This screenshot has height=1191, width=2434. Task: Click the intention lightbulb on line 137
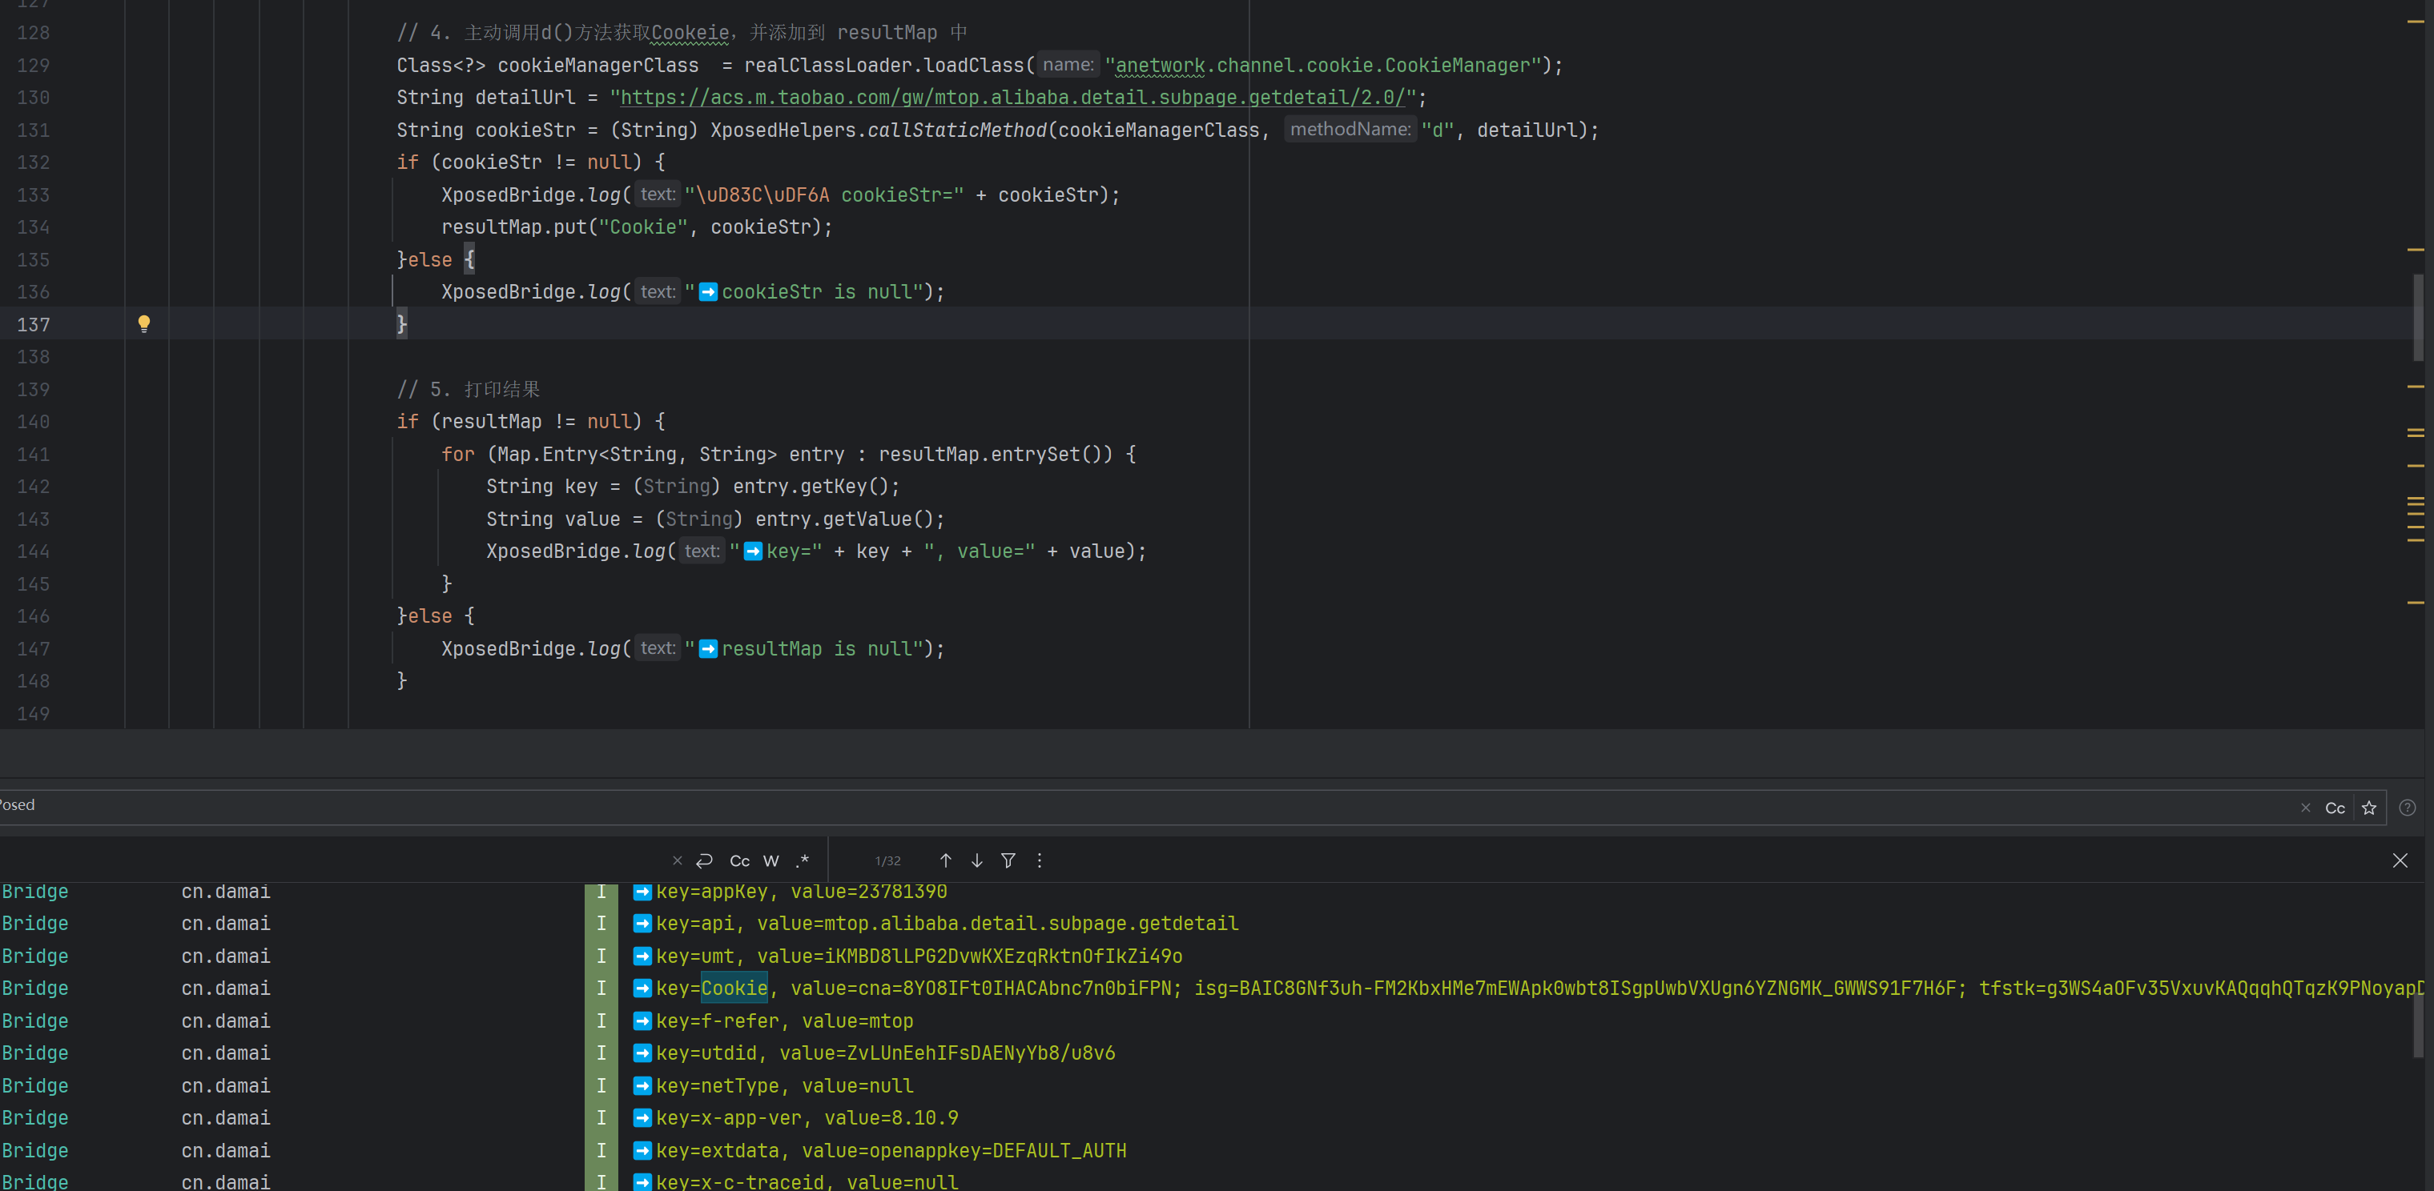coord(143,324)
